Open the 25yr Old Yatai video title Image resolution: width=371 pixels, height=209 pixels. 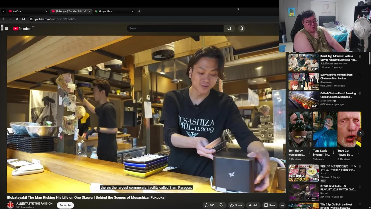pos(336,206)
